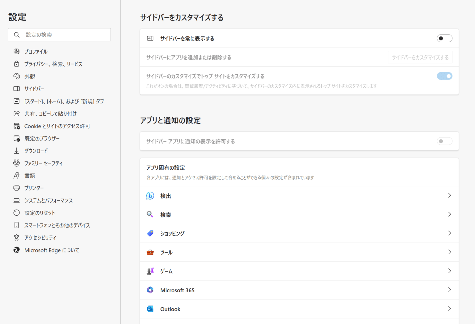Expand the 検出 settings chevron
This screenshot has height=324, width=475.
coord(450,196)
